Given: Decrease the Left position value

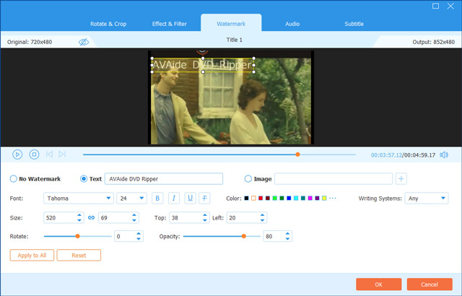Looking at the screenshot, I should [x=262, y=220].
